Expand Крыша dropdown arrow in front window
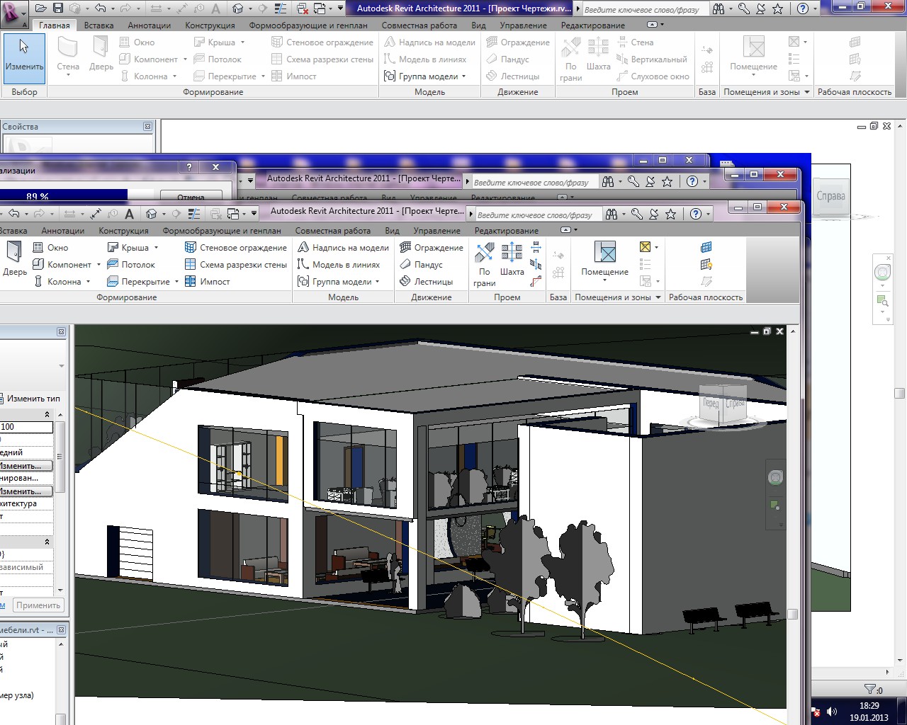The height and width of the screenshot is (725, 907). [x=156, y=248]
